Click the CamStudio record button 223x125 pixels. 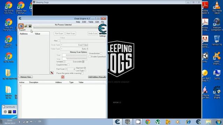[x=5, y=112]
